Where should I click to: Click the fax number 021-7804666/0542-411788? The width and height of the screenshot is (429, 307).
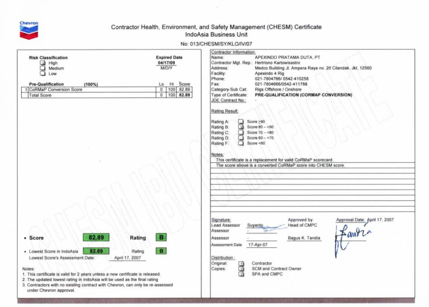coord(281,84)
